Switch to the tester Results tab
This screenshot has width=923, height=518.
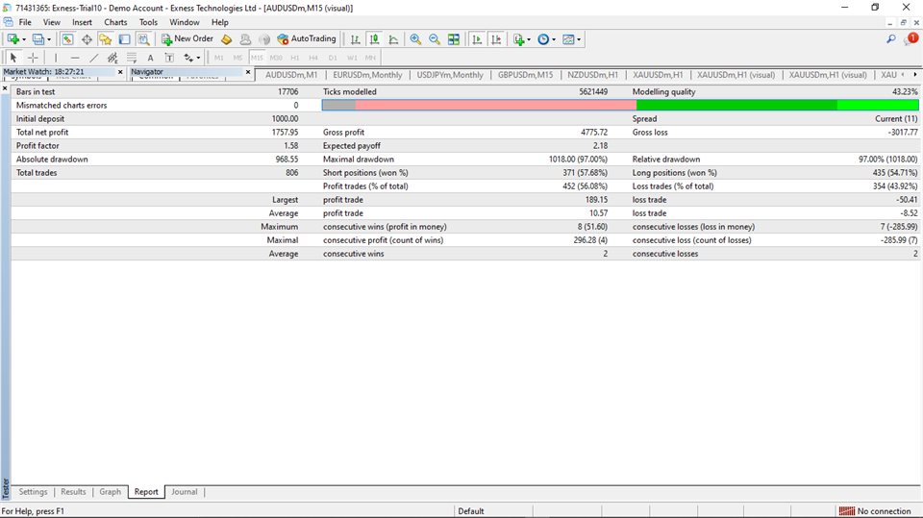(x=73, y=491)
